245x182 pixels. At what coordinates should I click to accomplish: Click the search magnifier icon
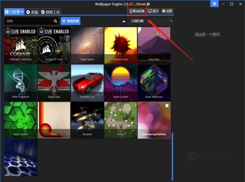click(x=55, y=21)
